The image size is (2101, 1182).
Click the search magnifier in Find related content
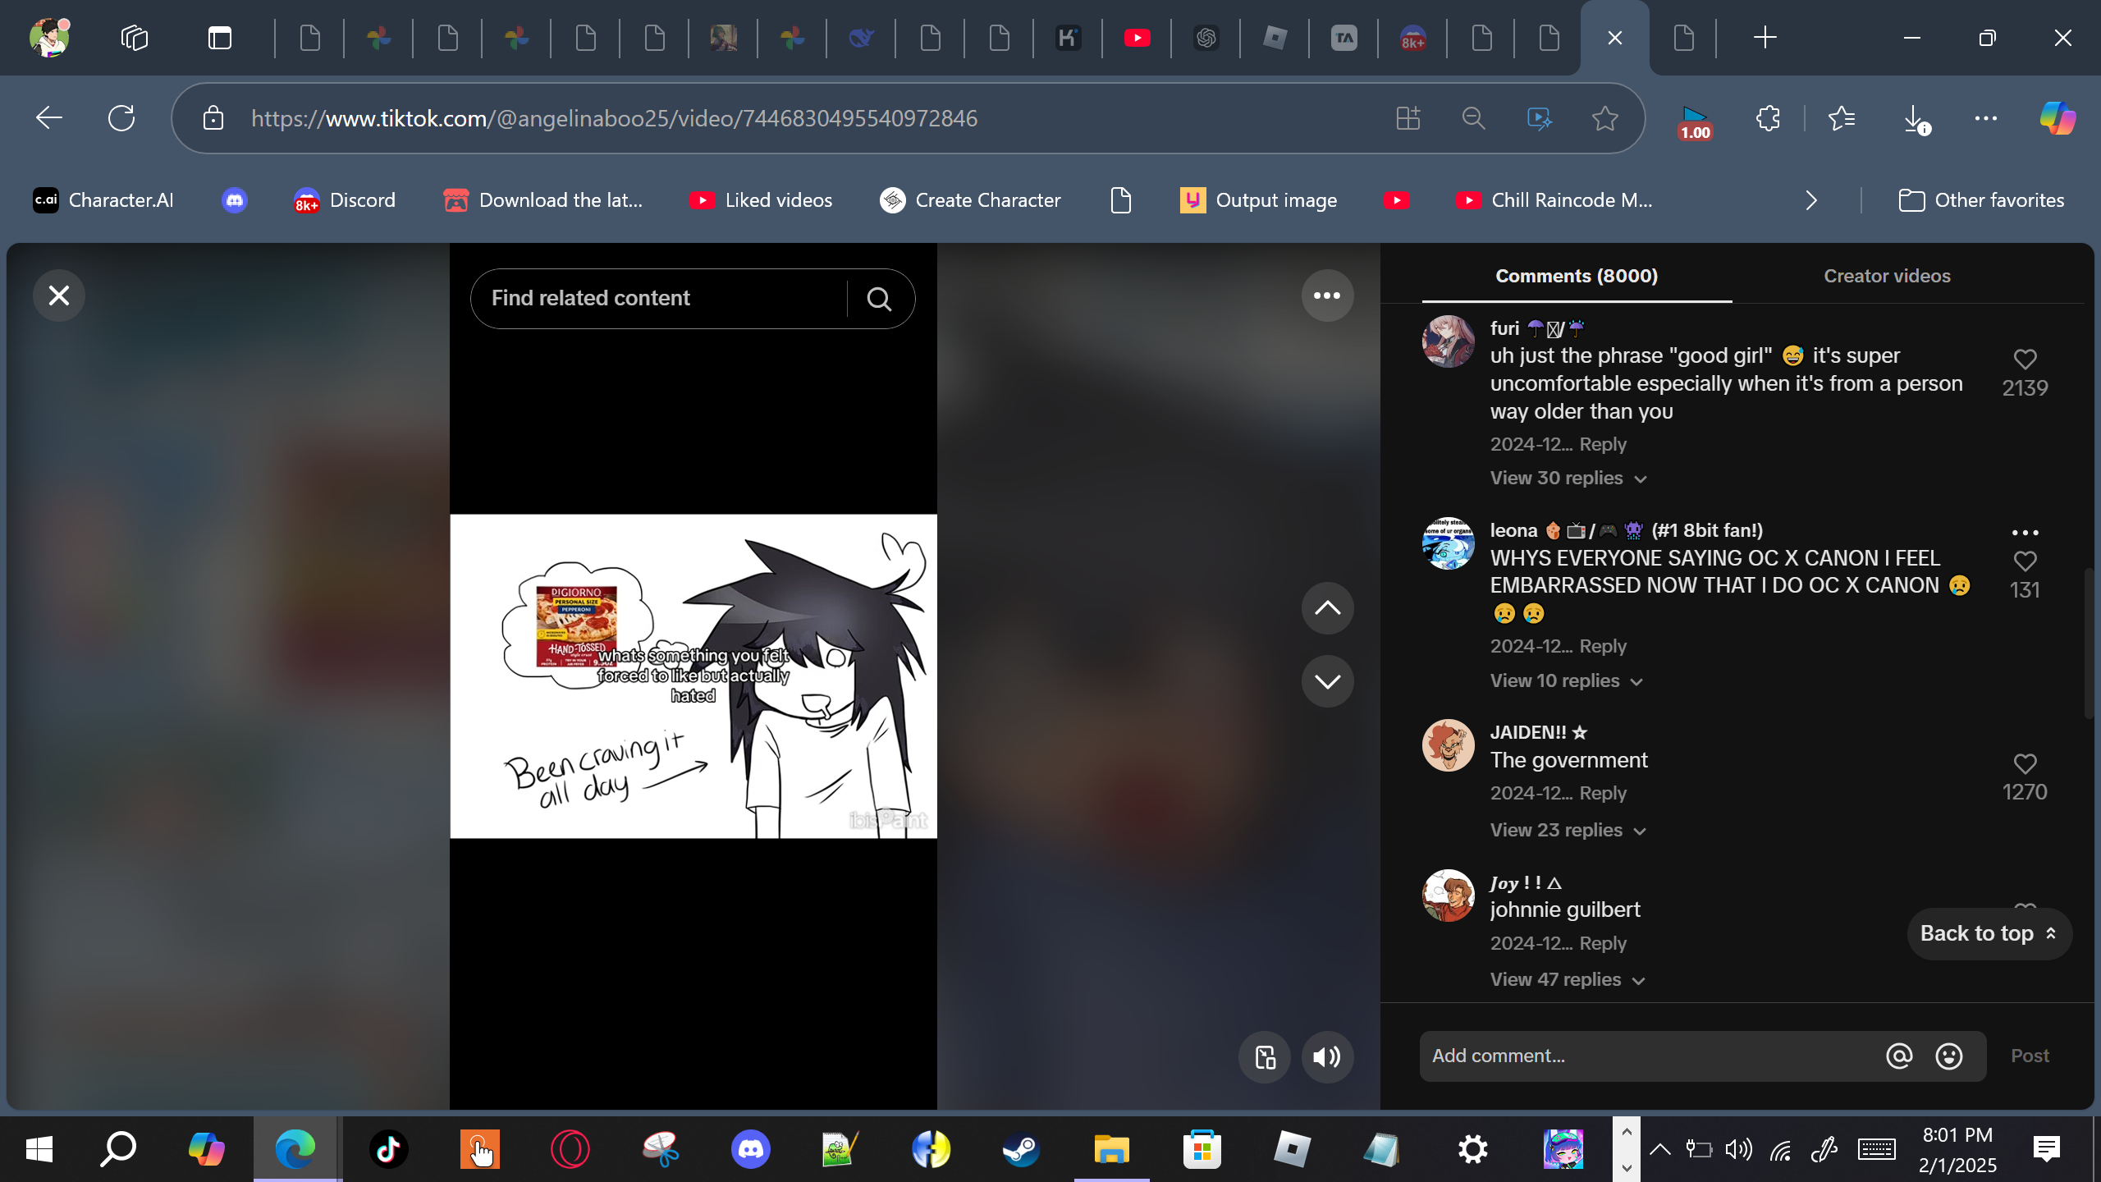(x=879, y=299)
